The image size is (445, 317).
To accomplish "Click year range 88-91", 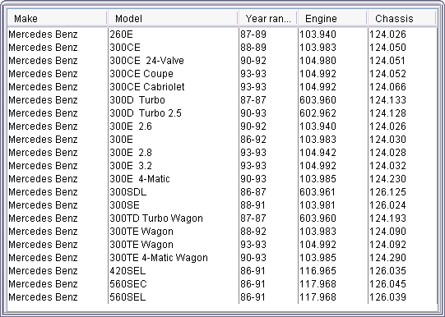I will (253, 204).
